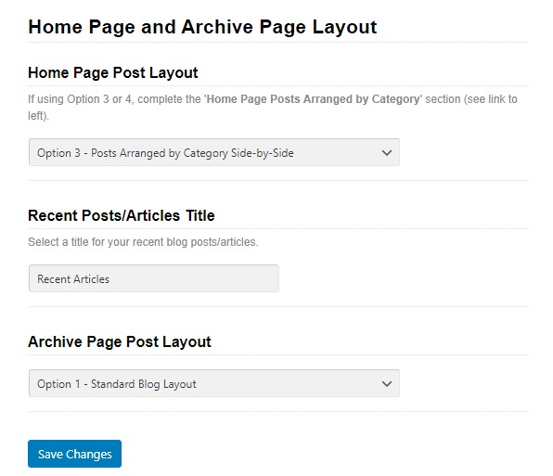553x476 pixels.
Task: Click chevron arrow on Standard Blog Layout dropdown
Action: [387, 384]
